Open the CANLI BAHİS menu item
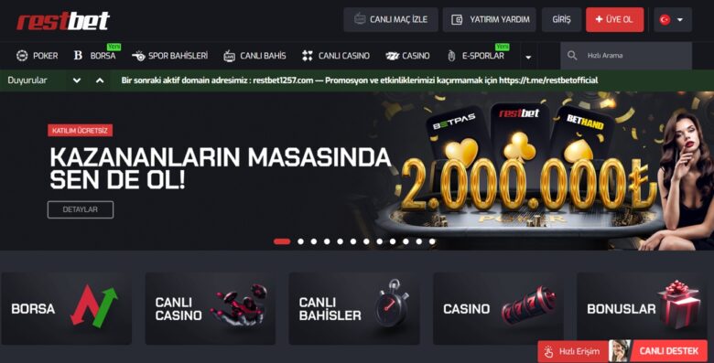714x363 pixels. click(255, 56)
